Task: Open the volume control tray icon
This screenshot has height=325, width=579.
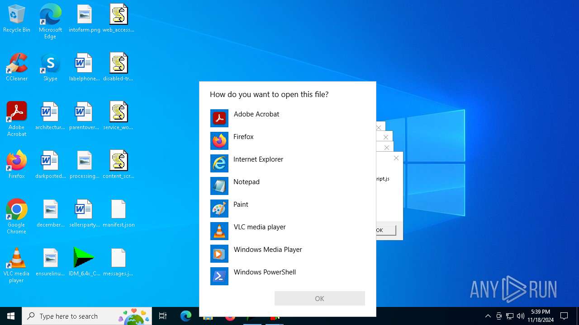Action: [521, 316]
